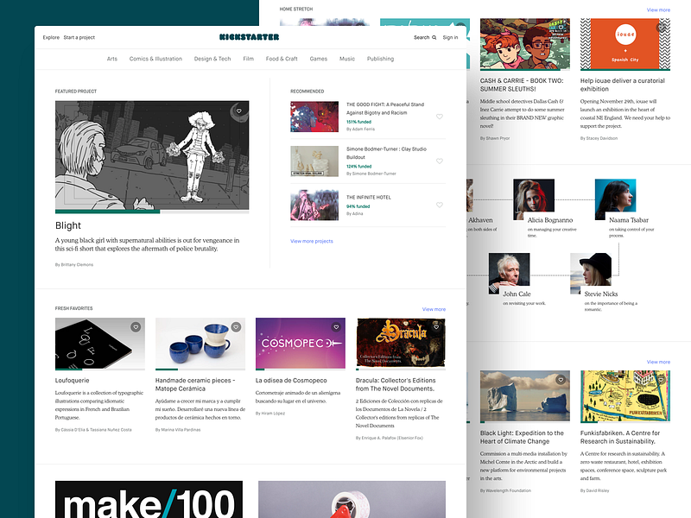Open the Clay Studio Buildout thumbnail
Image resolution: width=691 pixels, height=518 pixels.
(x=314, y=161)
